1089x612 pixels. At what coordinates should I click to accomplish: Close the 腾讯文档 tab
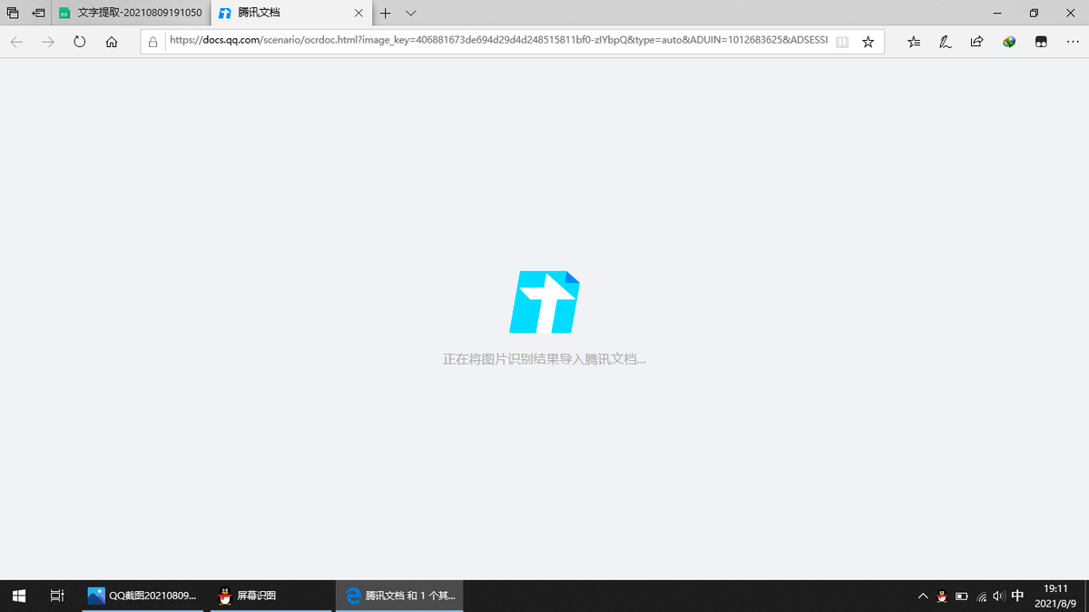(x=358, y=13)
